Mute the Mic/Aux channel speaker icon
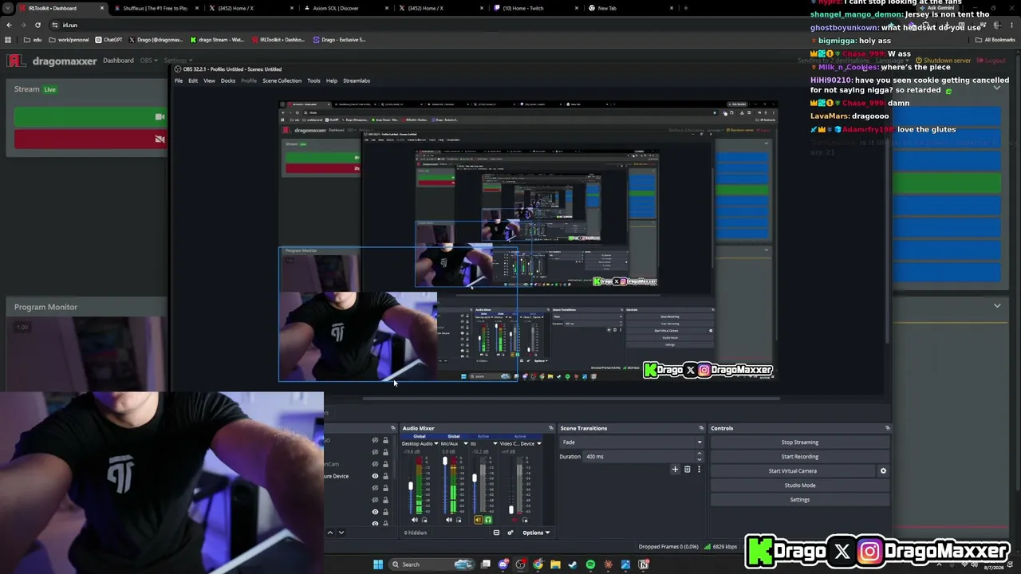 tap(448, 520)
